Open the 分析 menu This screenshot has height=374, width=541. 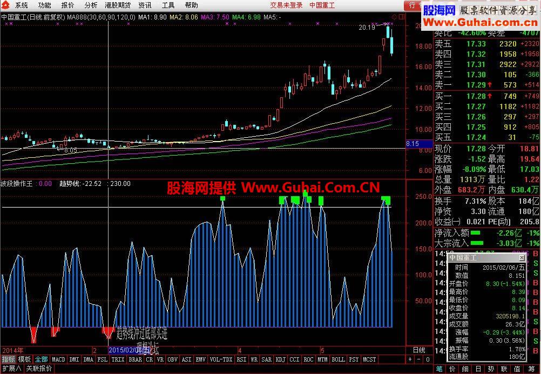pos(91,5)
